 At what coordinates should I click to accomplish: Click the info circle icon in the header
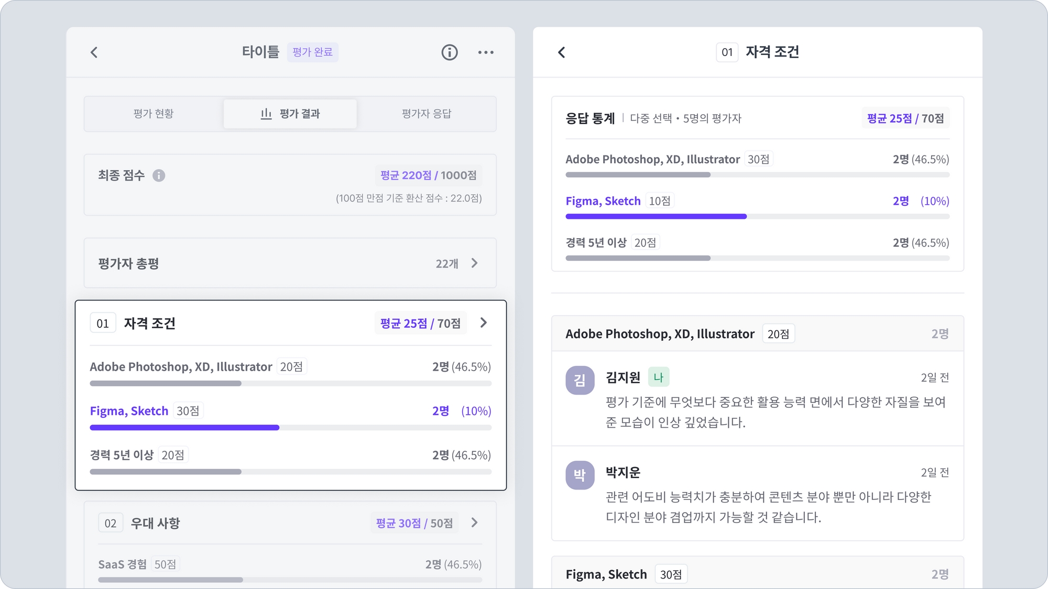(x=449, y=52)
